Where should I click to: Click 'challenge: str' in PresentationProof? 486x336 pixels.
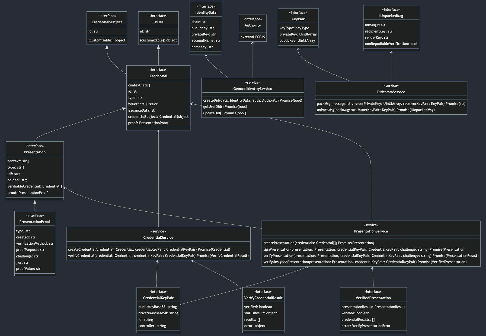click(x=27, y=256)
